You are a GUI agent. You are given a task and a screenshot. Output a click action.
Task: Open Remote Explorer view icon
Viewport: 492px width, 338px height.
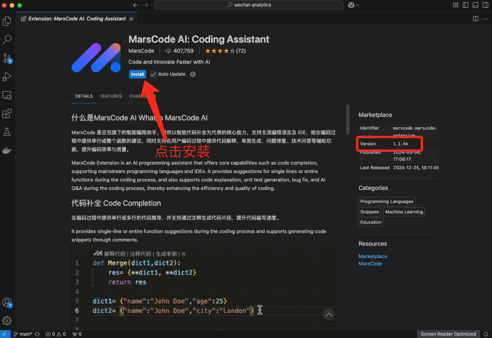tap(7, 95)
